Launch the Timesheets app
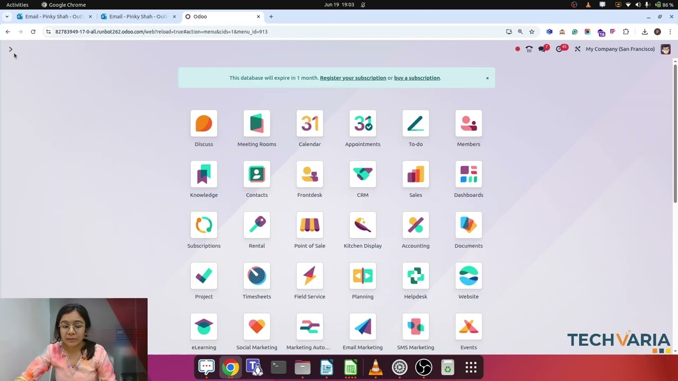This screenshot has height=381, width=678. click(257, 276)
